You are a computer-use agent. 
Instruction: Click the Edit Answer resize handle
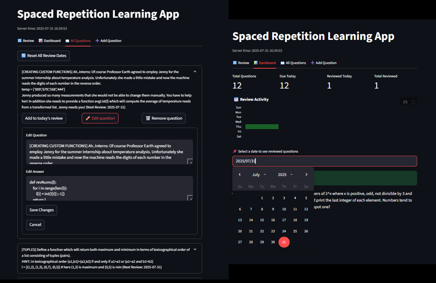[x=190, y=198]
